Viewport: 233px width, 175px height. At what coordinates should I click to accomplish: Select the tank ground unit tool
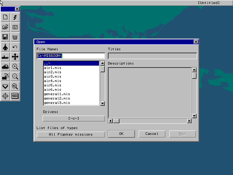click(x=5, y=66)
